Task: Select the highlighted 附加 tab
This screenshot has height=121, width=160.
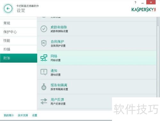Action: pyautogui.click(x=19, y=58)
